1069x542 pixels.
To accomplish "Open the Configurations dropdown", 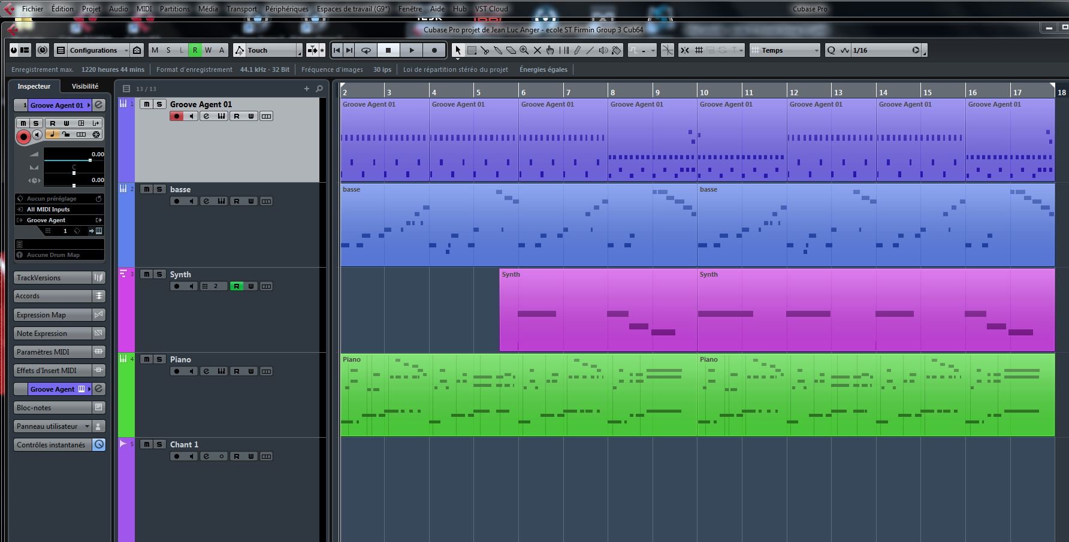I will pos(97,50).
